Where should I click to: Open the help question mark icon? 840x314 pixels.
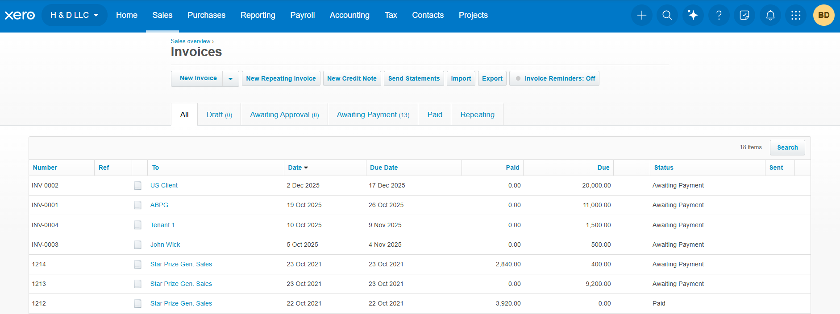click(719, 15)
